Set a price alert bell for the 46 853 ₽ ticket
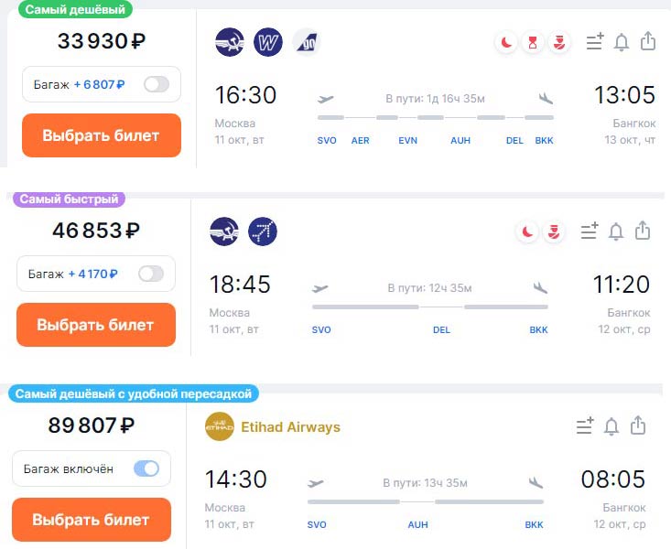The height and width of the screenshot is (549, 671). pyautogui.click(x=616, y=231)
